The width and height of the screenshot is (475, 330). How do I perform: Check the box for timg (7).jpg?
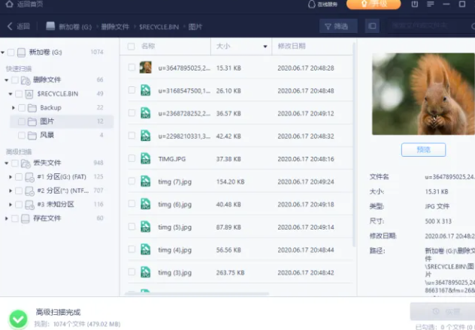132,181
